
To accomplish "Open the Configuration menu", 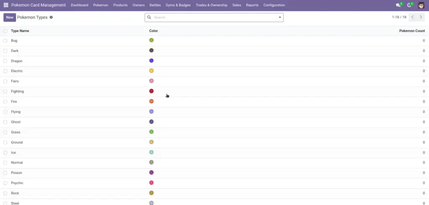I will tap(274, 5).
